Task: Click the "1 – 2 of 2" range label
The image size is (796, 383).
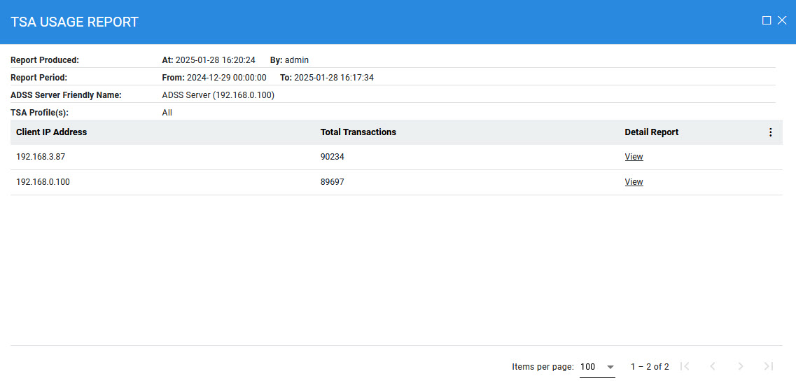Action: click(x=650, y=367)
